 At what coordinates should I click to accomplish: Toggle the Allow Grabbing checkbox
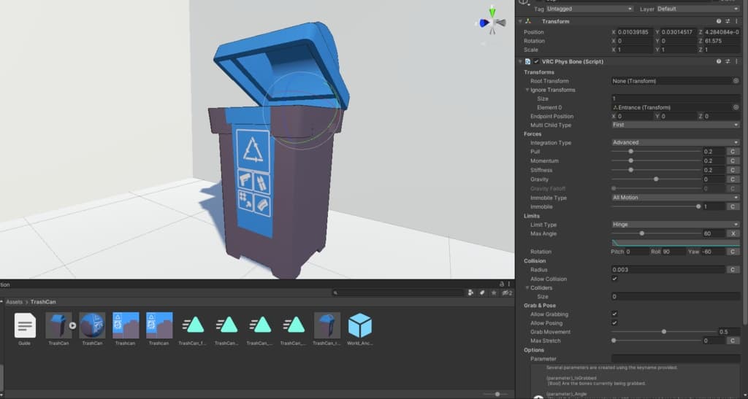(x=614, y=314)
